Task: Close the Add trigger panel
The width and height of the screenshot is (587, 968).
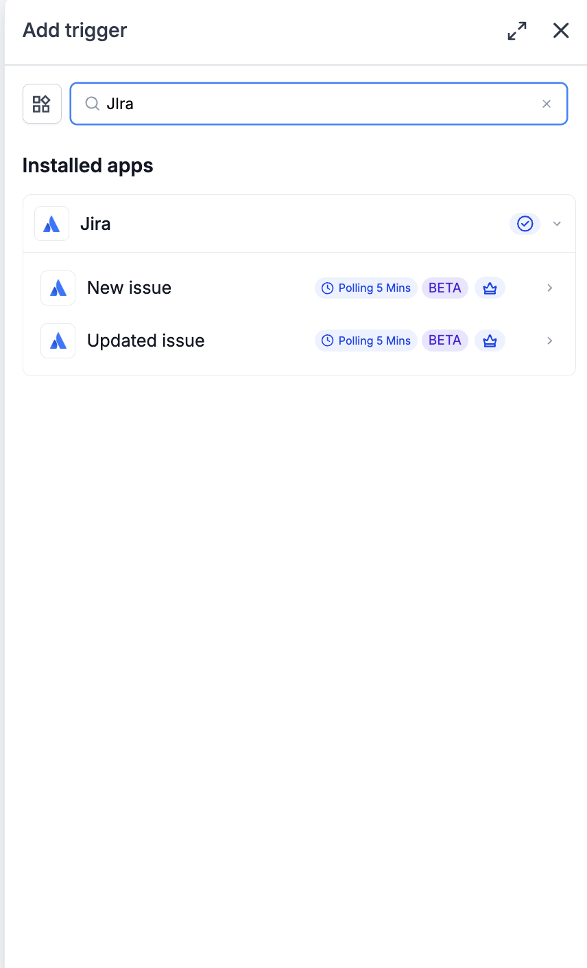Action: pyautogui.click(x=561, y=30)
